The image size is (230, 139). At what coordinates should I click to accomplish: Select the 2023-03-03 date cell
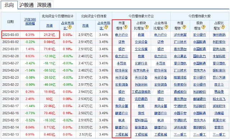point(10,35)
